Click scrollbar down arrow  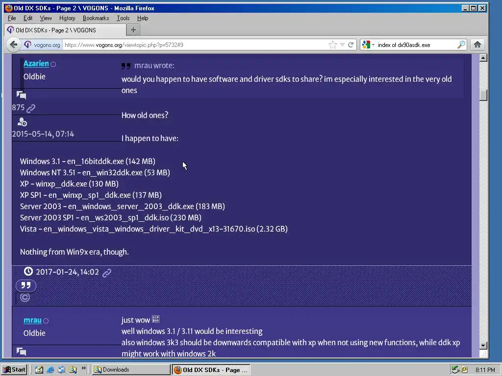pyautogui.click(x=483, y=346)
